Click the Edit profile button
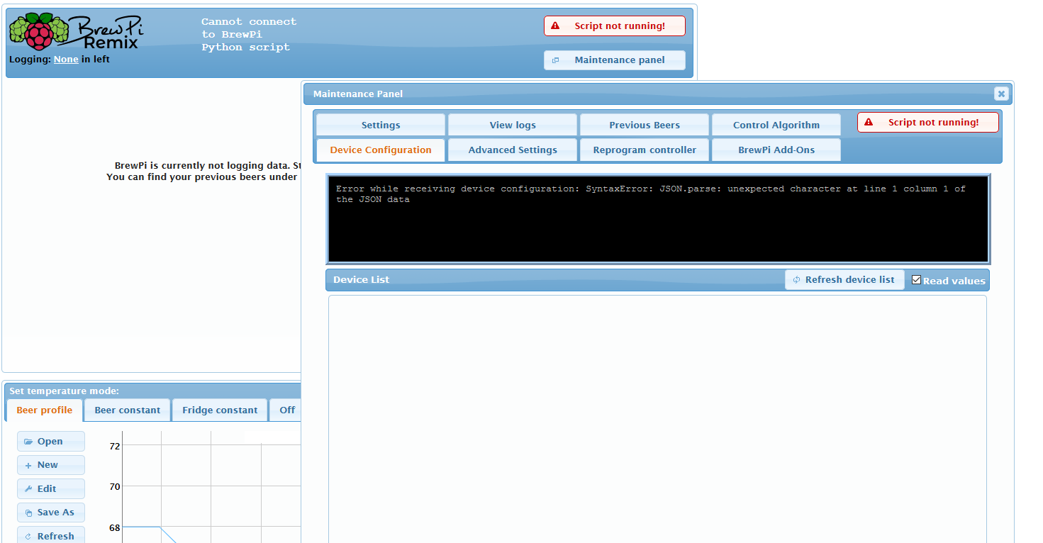1043x543 pixels. point(51,489)
